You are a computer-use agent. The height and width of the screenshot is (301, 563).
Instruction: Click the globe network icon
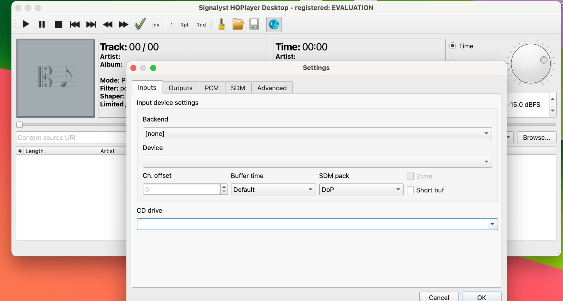click(x=274, y=24)
